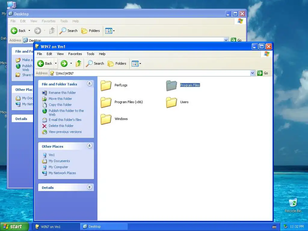Viewport: 308px width, 231px height.
Task: Switch to WIN7 on Vm1 taskbar button
Action: point(56,227)
